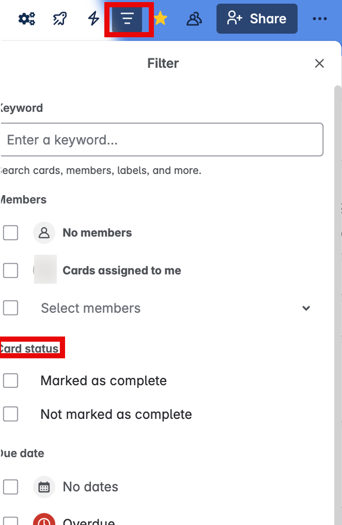342x525 pixels.
Task: Check Not marked as complete
Action: [x=11, y=414]
